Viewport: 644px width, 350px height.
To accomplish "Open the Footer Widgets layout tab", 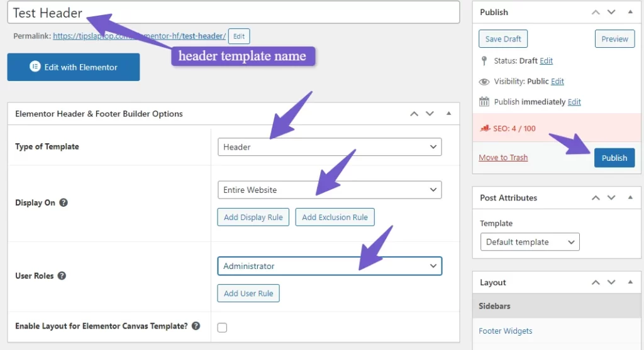I will click(x=505, y=331).
